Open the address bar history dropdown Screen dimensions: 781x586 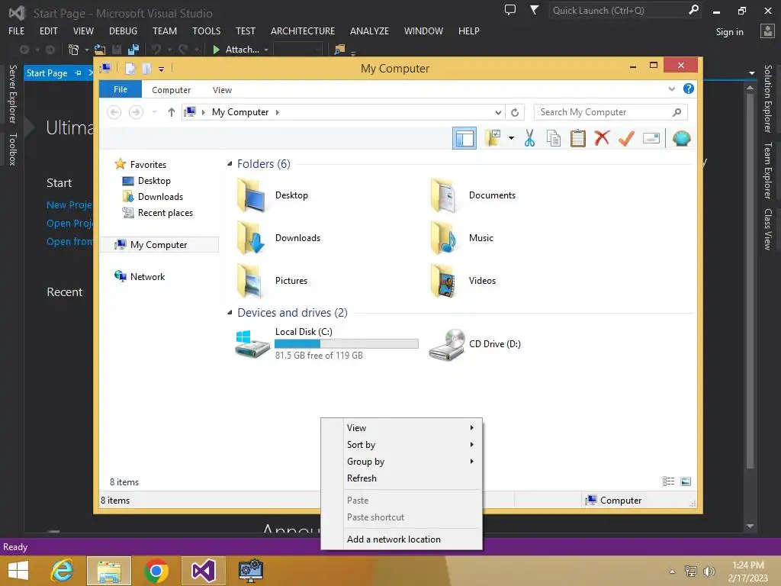click(497, 112)
